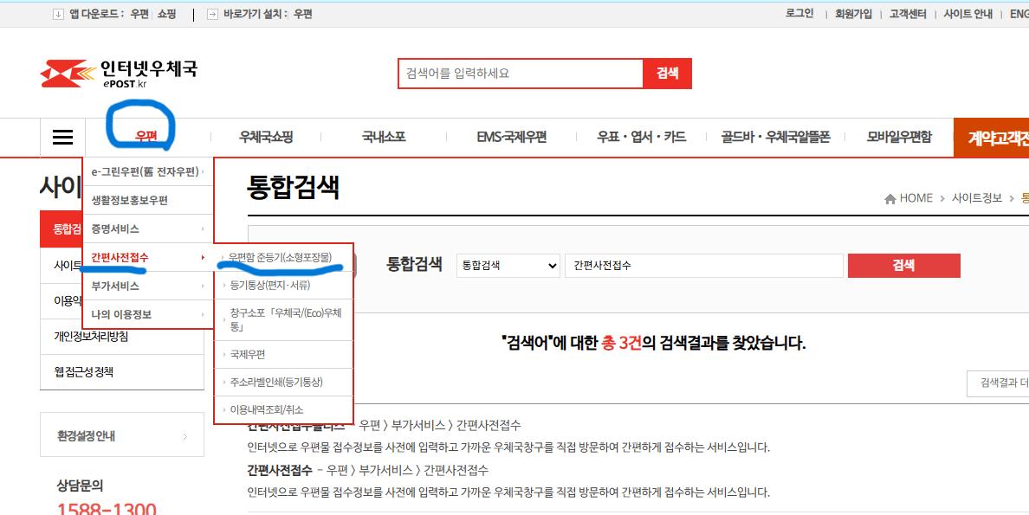Select 창구소포 우체국/(Eco)우체통 submenu item
1029x515 pixels.
283,319
